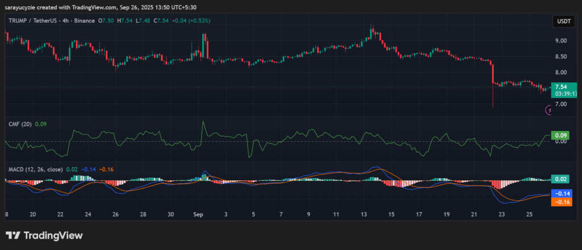
Task: Click the teal 0.02 MACD histogram tag
Action: click(561, 179)
